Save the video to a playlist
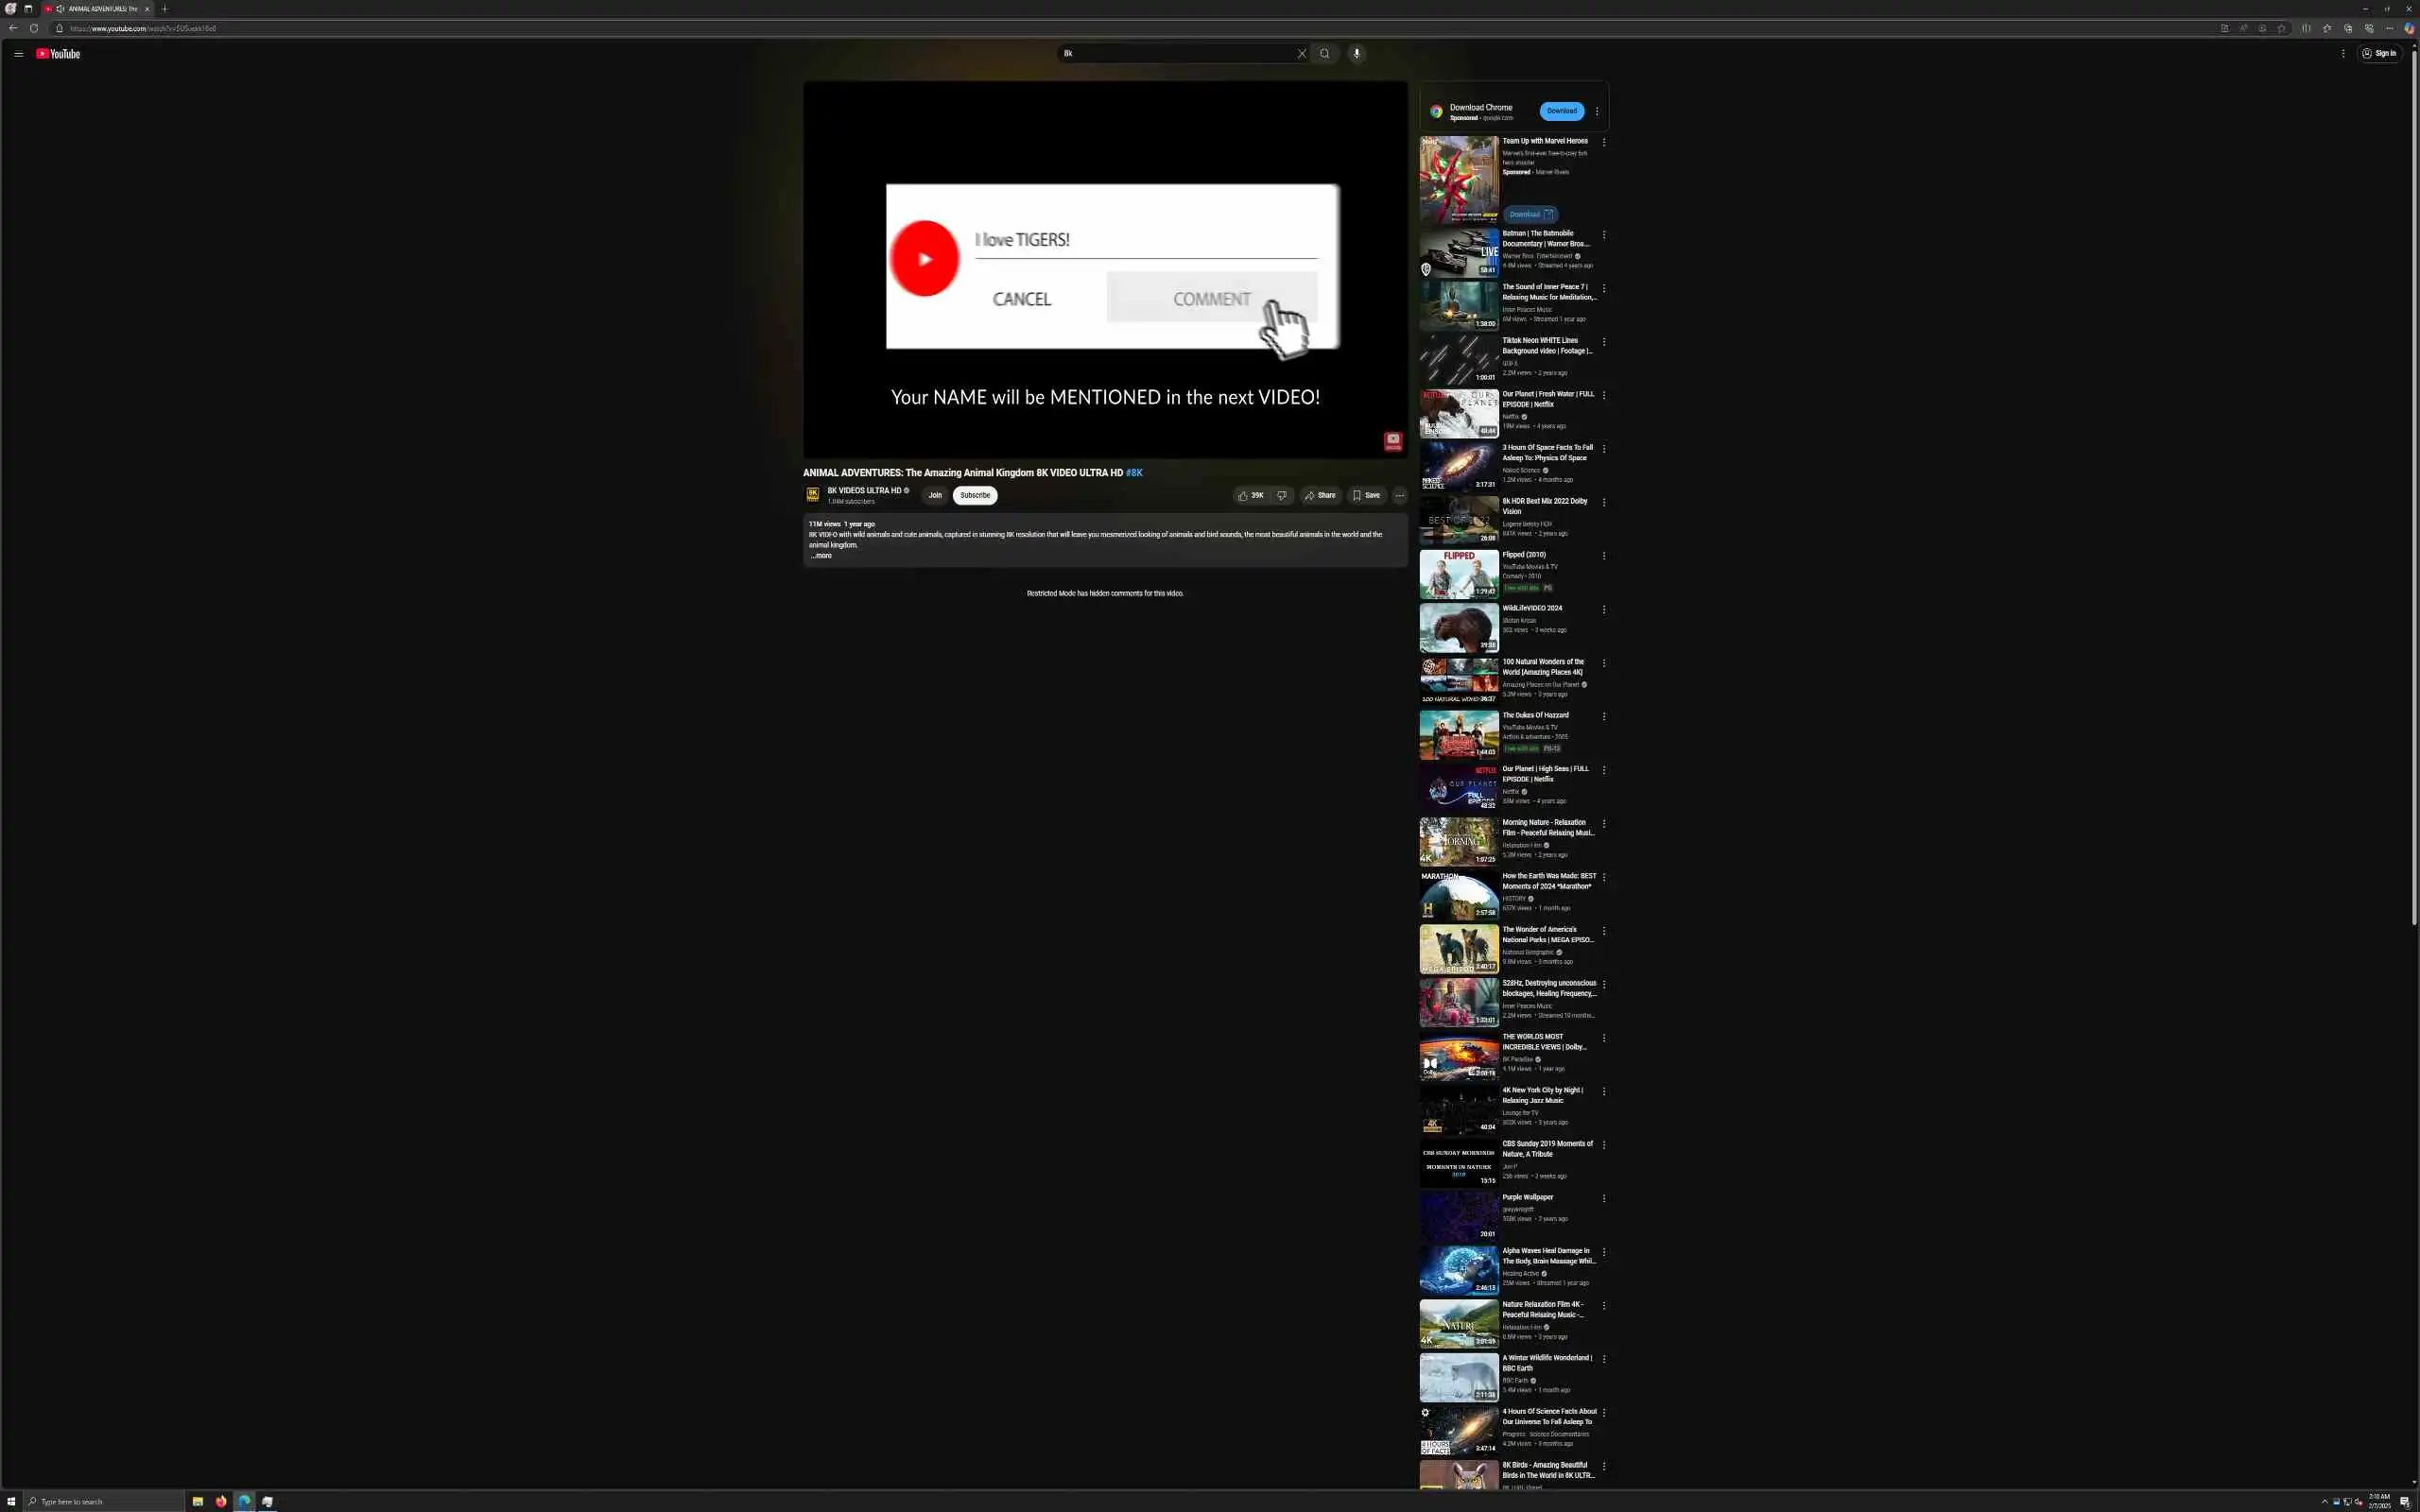Viewport: 2420px width, 1512px height. click(x=1366, y=495)
